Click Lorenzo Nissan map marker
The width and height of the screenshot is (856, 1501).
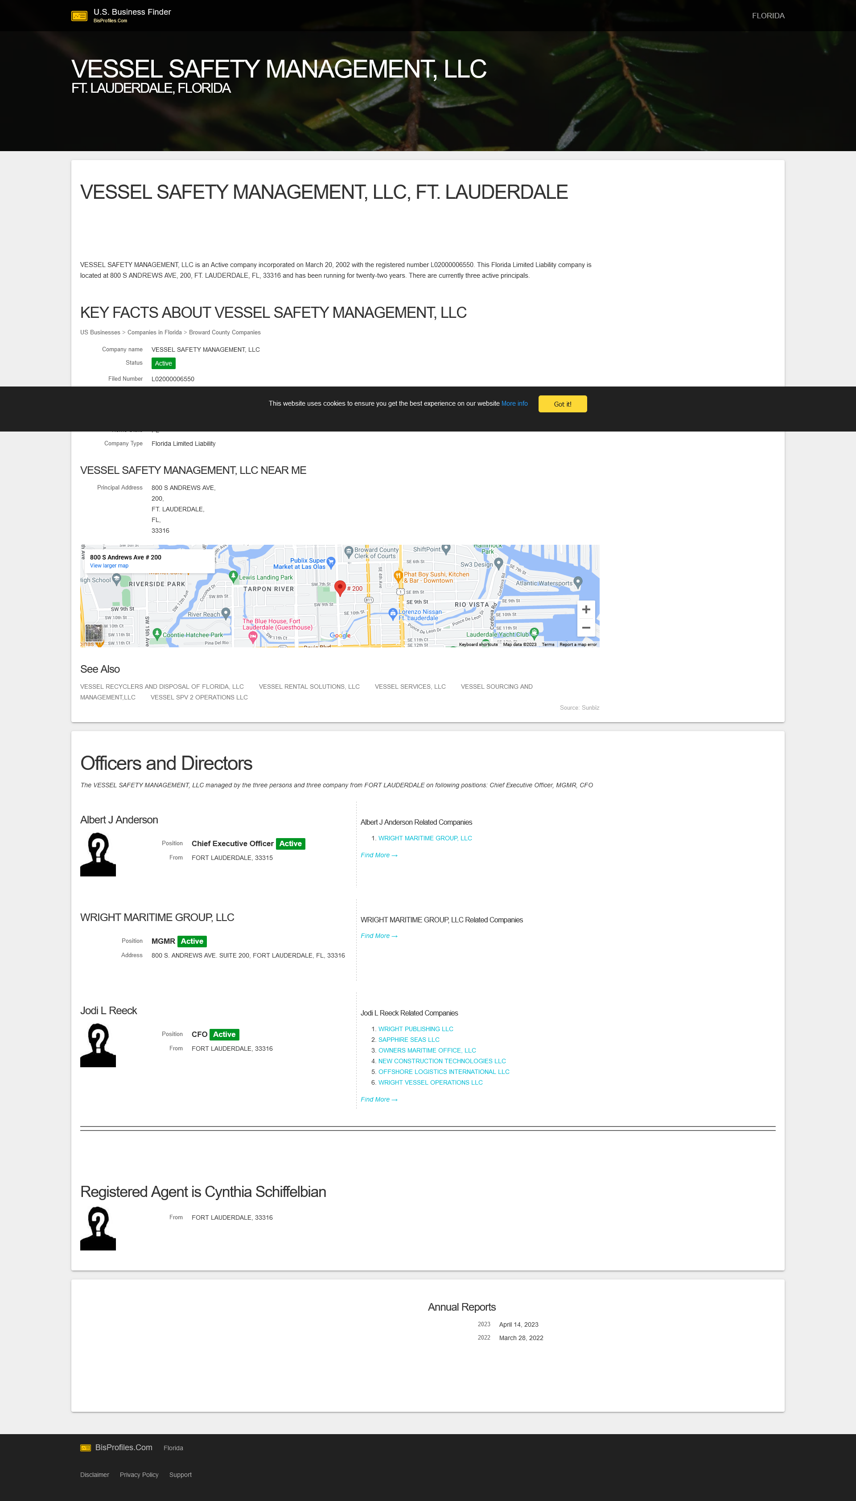(393, 613)
